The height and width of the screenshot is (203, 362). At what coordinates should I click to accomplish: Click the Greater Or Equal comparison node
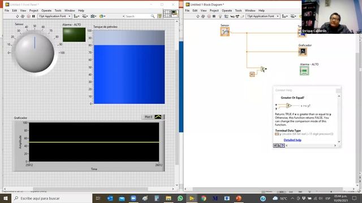point(263,69)
